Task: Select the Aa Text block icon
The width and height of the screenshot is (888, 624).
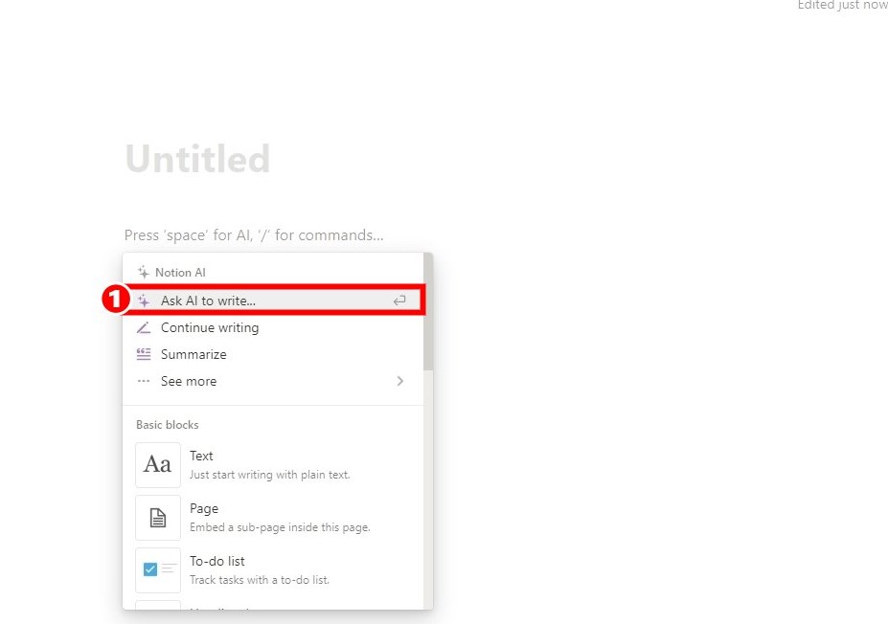Action: [x=158, y=465]
